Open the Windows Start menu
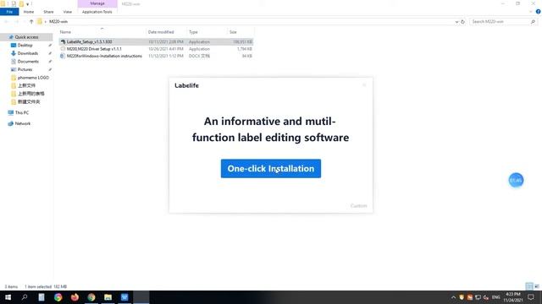The width and height of the screenshot is (542, 304). (8, 297)
